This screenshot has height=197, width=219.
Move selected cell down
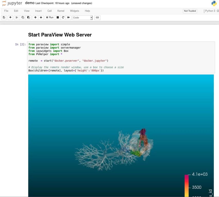point(41,18)
